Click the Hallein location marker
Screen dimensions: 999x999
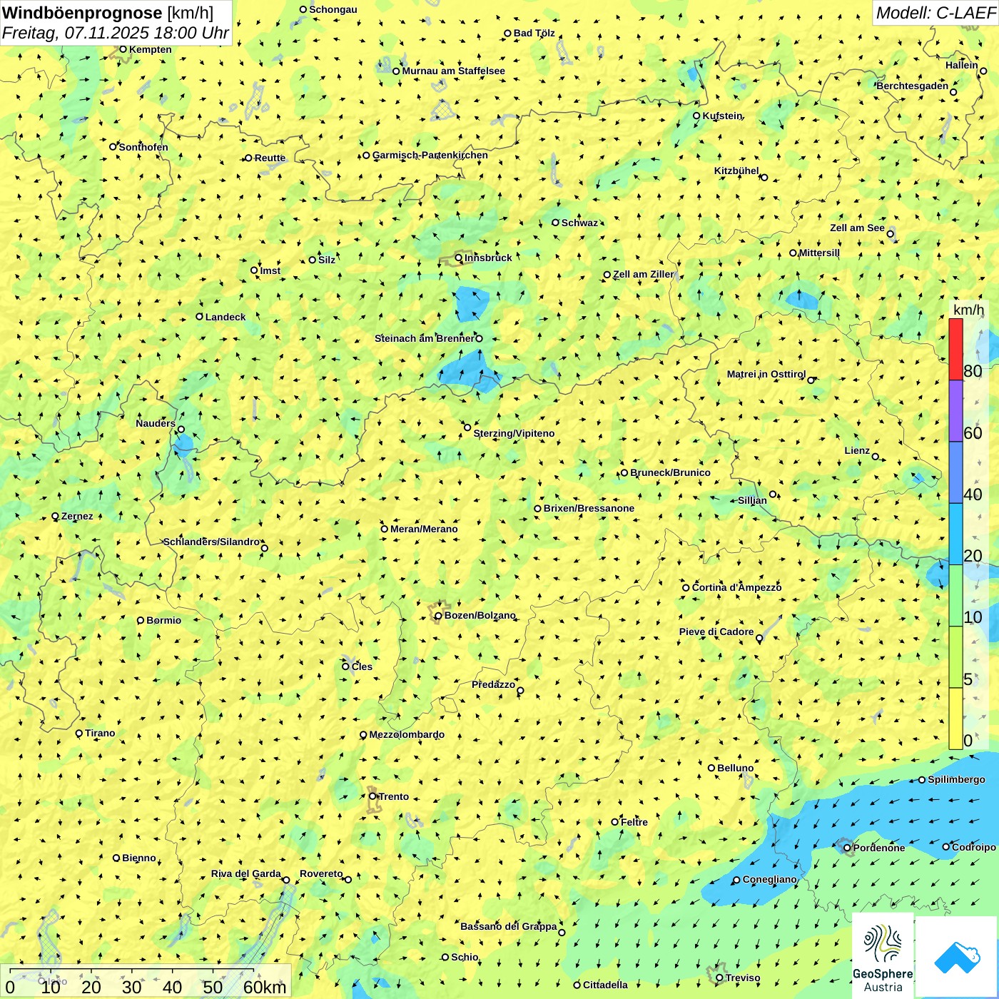click(x=983, y=71)
